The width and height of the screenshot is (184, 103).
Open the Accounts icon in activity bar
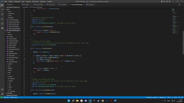pyautogui.click(x=2, y=90)
